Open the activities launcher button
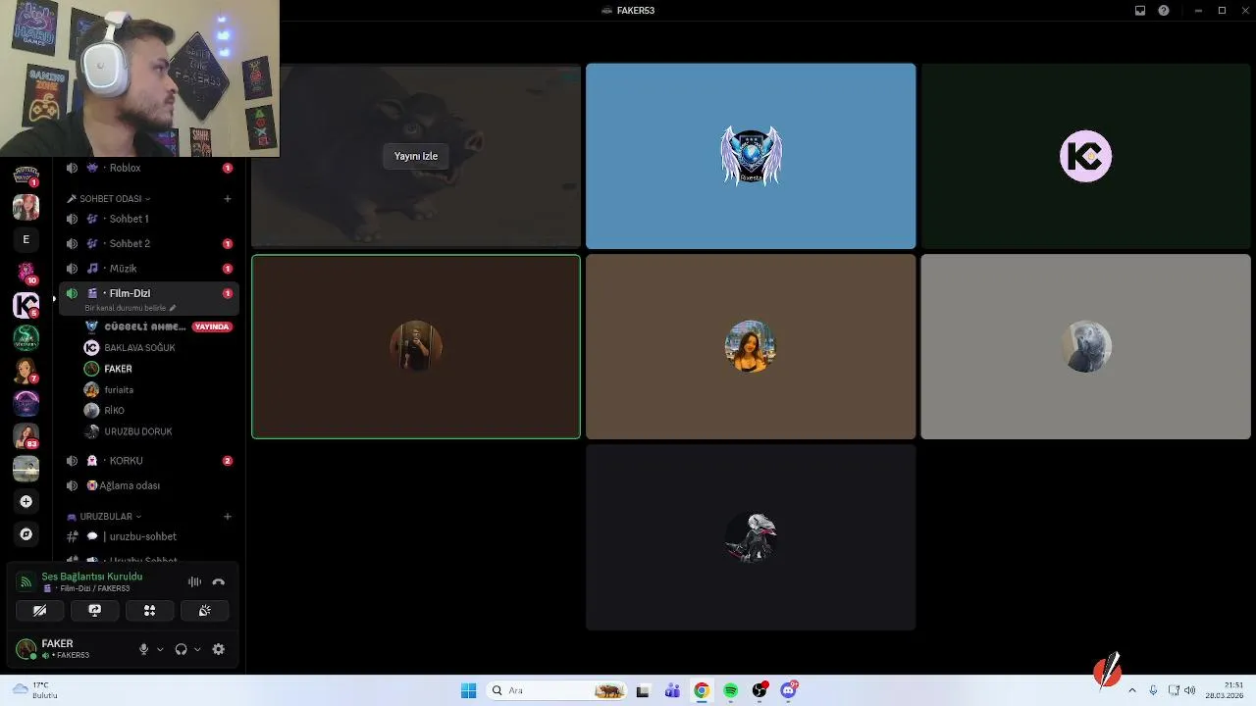This screenshot has height=706, width=1256. pyautogui.click(x=149, y=610)
